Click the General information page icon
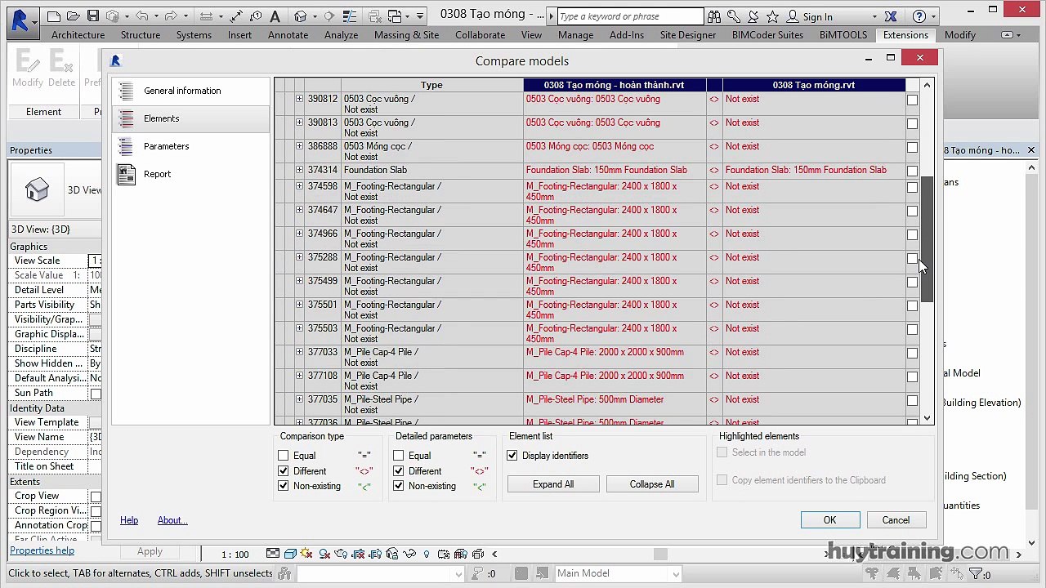The image size is (1046, 588). [x=126, y=91]
